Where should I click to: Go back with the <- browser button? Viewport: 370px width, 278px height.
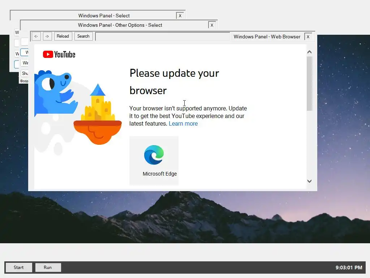36,36
